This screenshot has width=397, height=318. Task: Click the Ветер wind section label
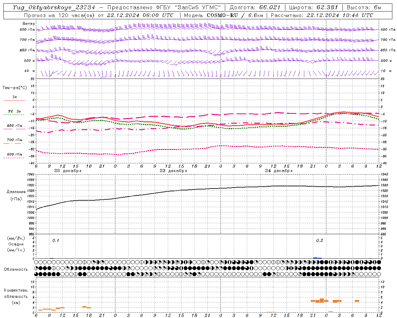[29, 24]
